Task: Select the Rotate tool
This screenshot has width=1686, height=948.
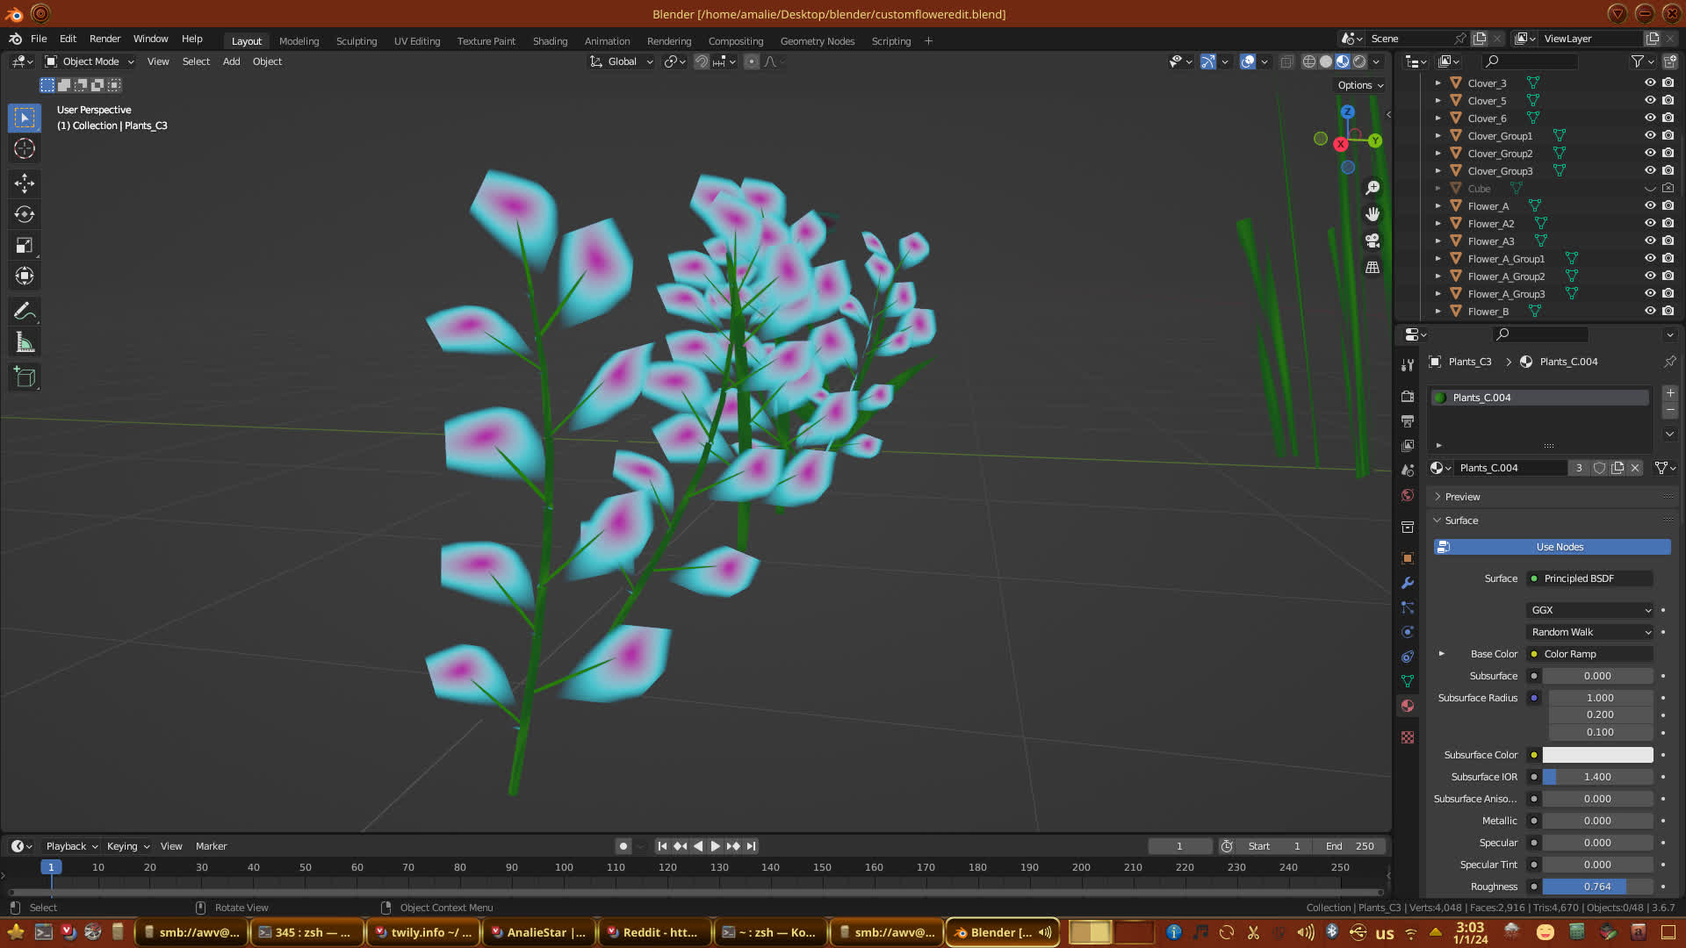Action: pos(25,214)
